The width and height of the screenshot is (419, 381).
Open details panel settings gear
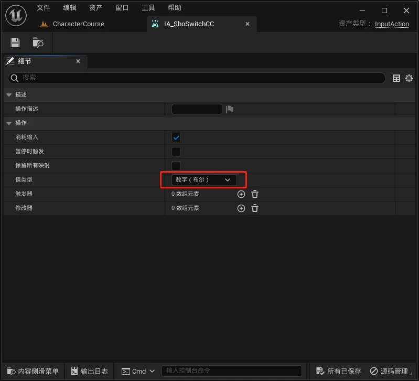pyautogui.click(x=409, y=78)
